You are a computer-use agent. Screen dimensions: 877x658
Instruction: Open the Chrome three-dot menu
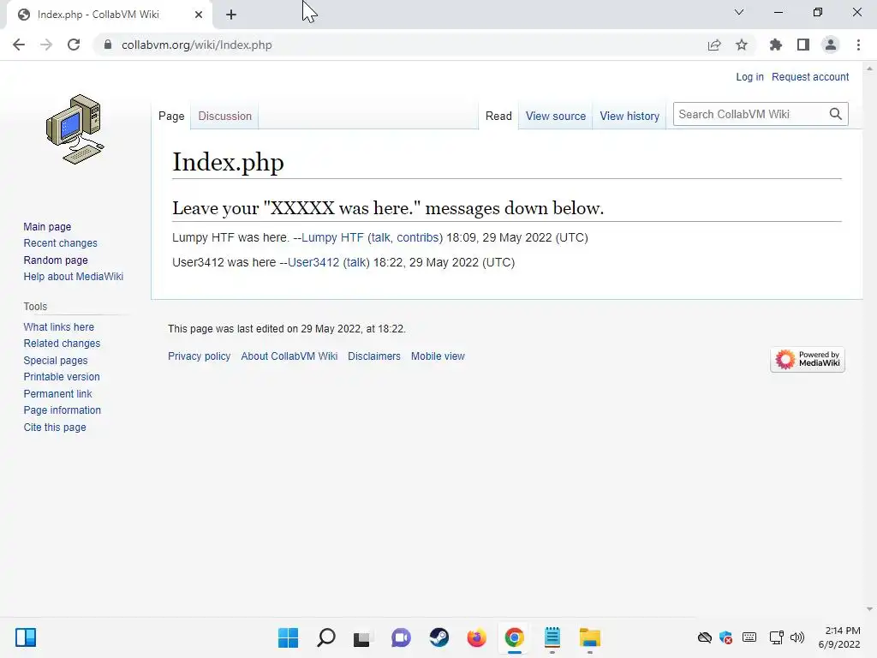pyautogui.click(x=858, y=45)
